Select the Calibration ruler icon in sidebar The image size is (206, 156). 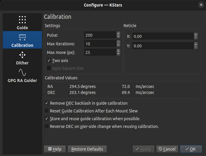pyautogui.click(x=22, y=37)
